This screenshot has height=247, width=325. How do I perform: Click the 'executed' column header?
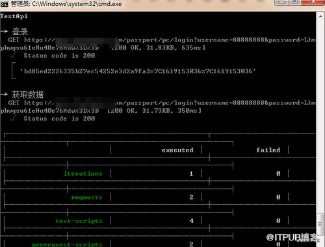177,150
